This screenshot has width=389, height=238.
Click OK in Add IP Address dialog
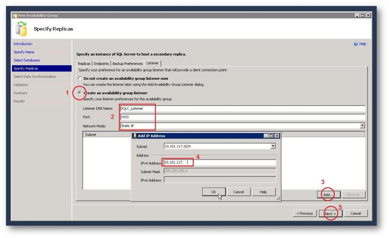[213, 192]
